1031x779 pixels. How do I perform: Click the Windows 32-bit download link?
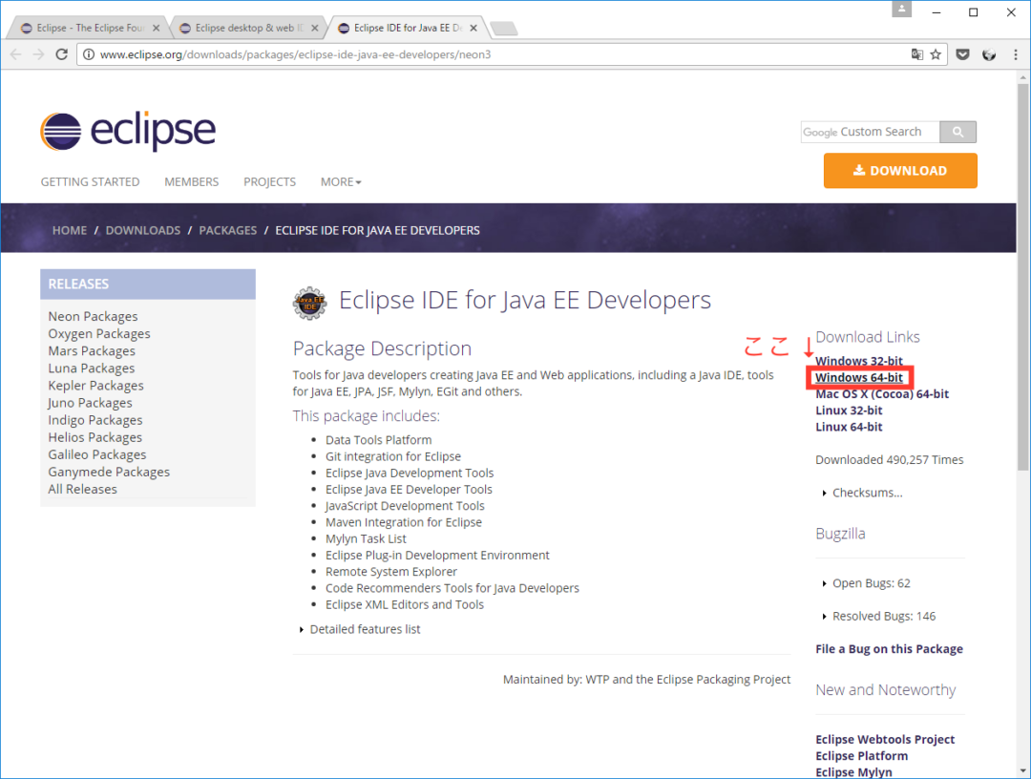tap(859, 361)
